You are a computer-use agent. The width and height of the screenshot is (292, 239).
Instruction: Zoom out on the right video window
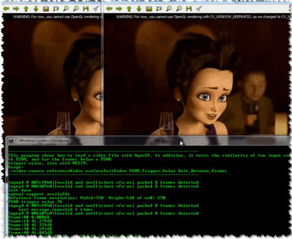(x=179, y=8)
